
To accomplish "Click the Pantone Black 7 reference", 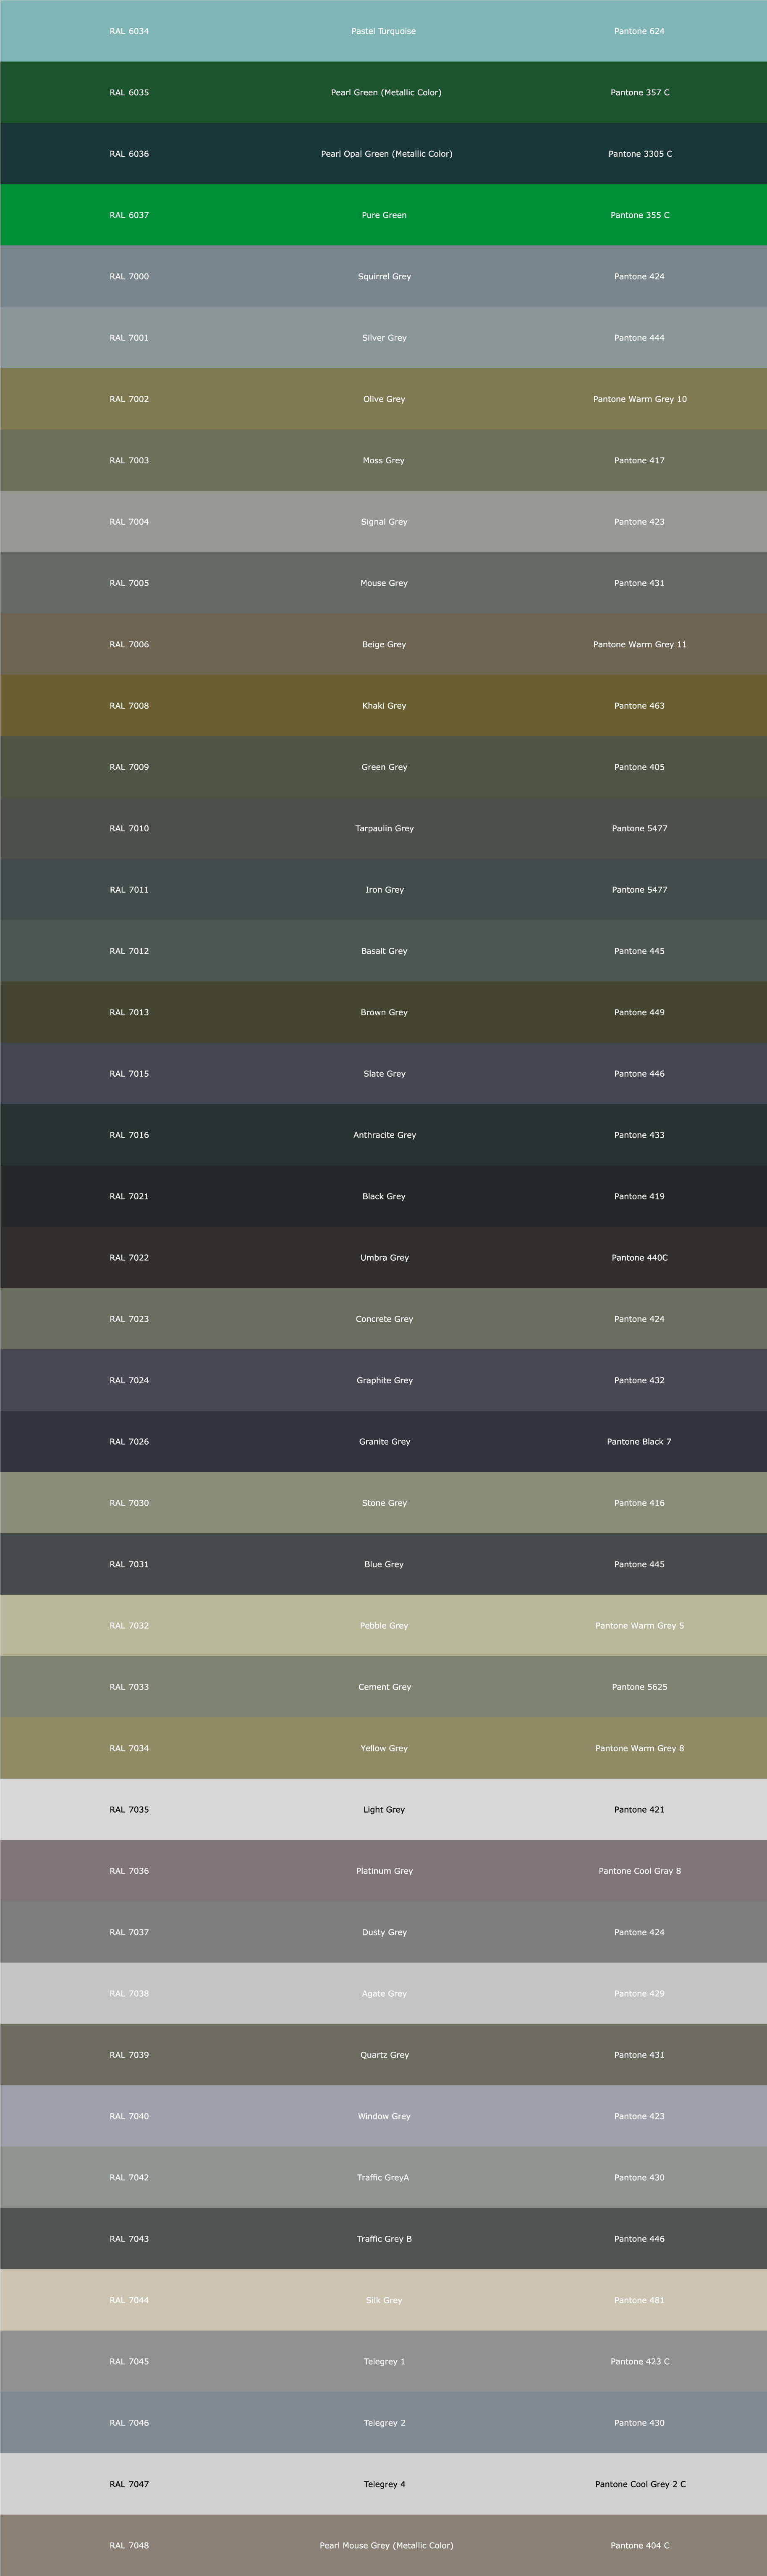I will [639, 1442].
